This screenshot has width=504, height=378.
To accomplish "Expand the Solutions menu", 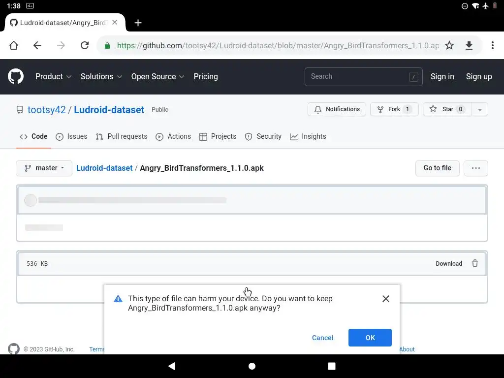I will [x=101, y=76].
